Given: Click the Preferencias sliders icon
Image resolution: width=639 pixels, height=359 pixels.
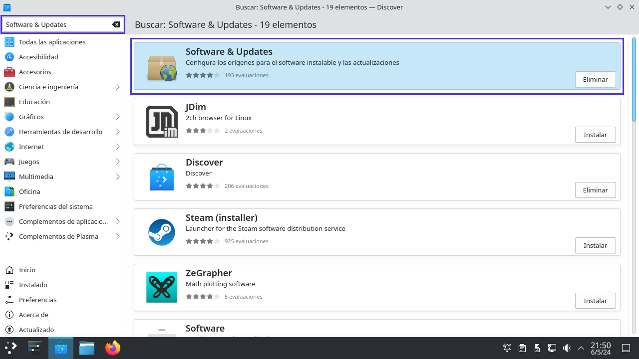Looking at the screenshot, I should coord(9,300).
